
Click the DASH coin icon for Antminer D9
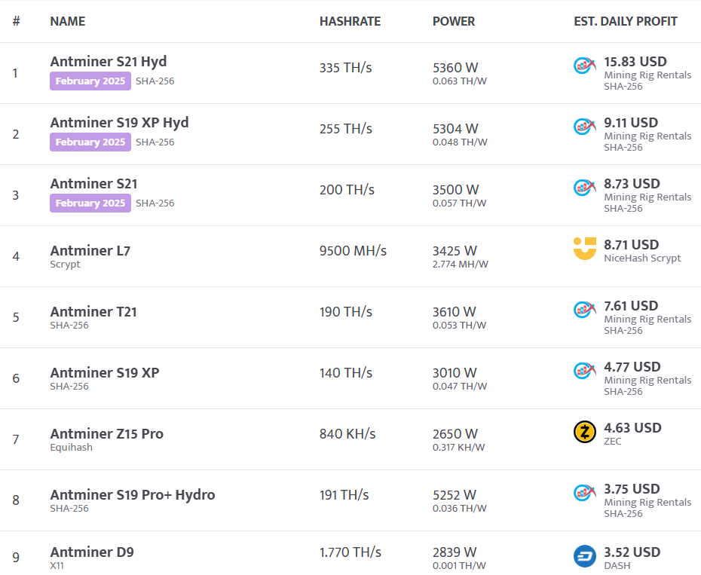point(585,556)
